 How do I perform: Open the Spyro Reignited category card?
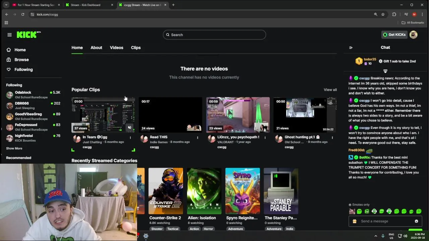[243, 191]
